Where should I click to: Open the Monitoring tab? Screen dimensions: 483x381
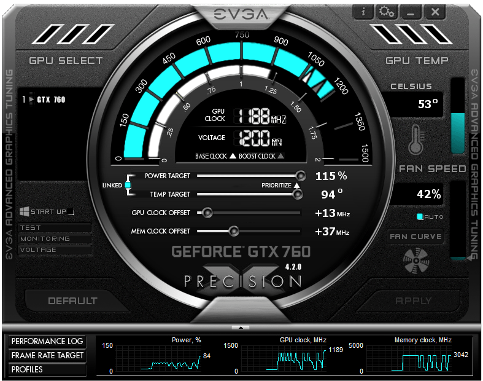coord(55,239)
